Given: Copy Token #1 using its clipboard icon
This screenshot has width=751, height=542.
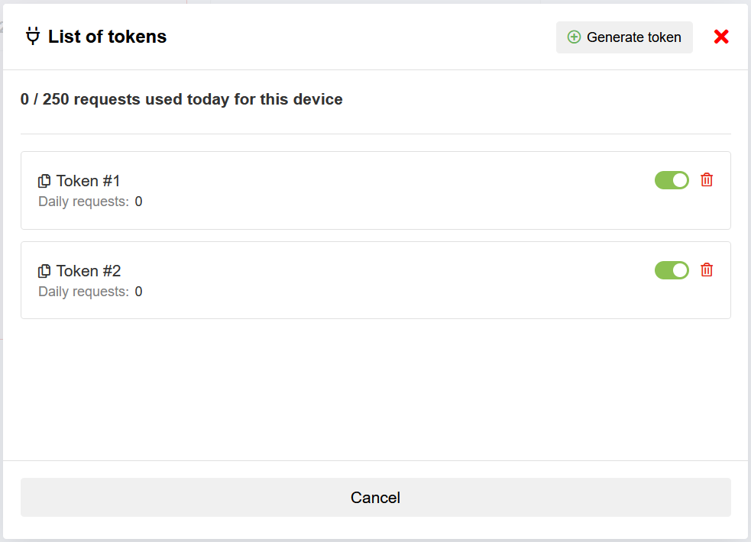Looking at the screenshot, I should point(44,181).
